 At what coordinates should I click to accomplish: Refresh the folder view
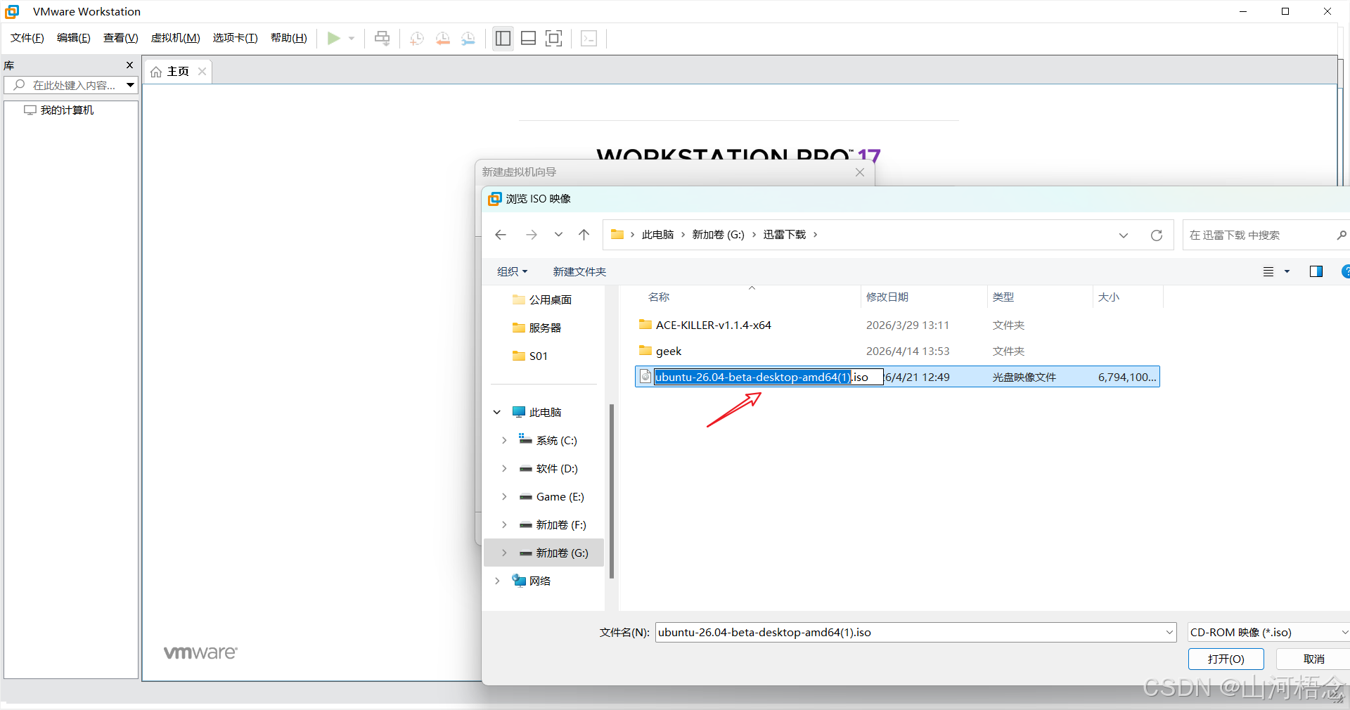1157,235
